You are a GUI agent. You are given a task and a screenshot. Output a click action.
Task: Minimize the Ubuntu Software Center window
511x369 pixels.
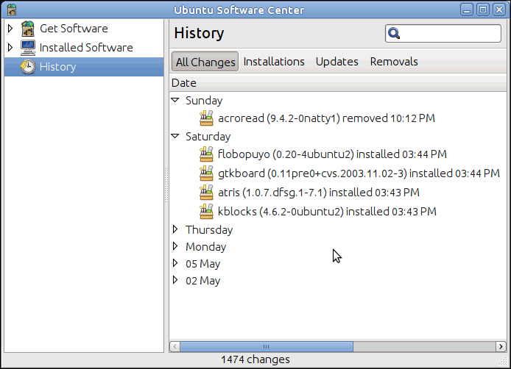pyautogui.click(x=467, y=10)
